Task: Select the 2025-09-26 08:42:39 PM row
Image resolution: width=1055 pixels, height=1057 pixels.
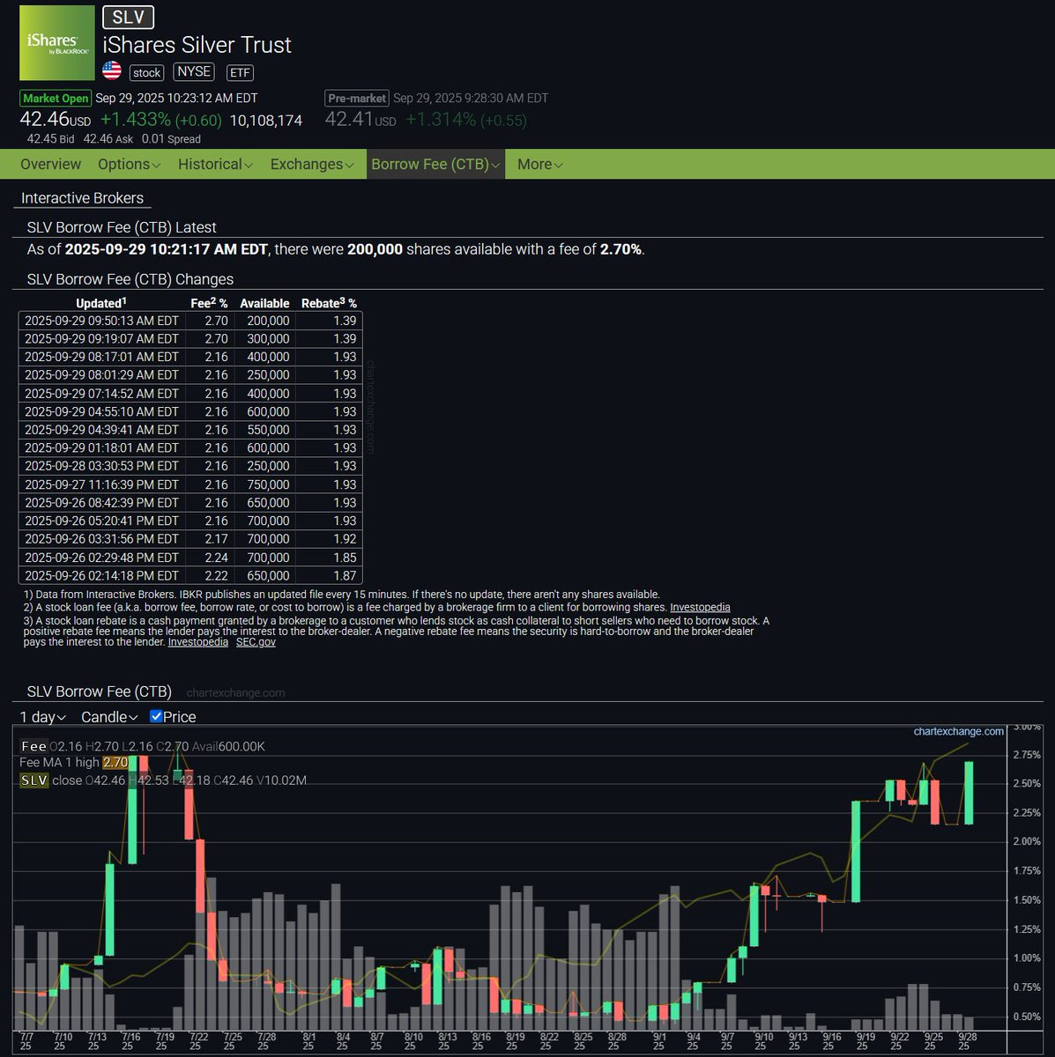Action: (190, 503)
